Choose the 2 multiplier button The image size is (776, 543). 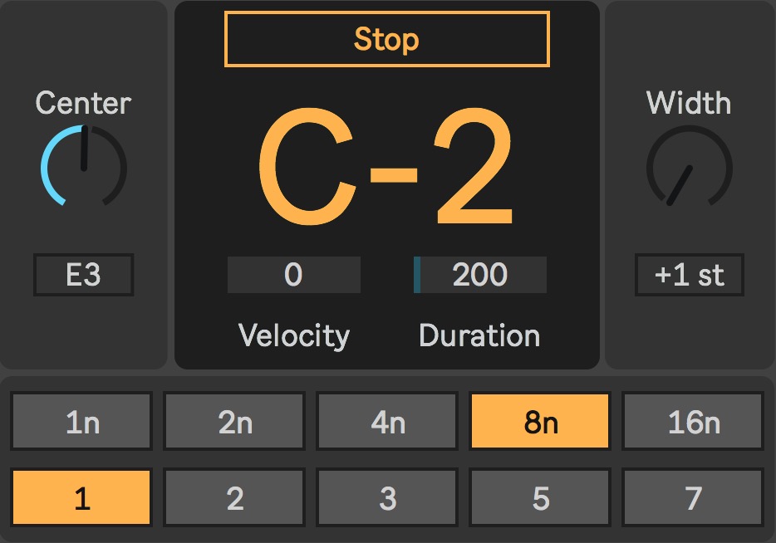pyautogui.click(x=235, y=498)
